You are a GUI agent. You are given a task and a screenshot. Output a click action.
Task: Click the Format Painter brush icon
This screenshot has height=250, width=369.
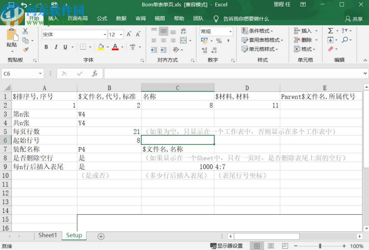pyautogui.click(x=25, y=49)
